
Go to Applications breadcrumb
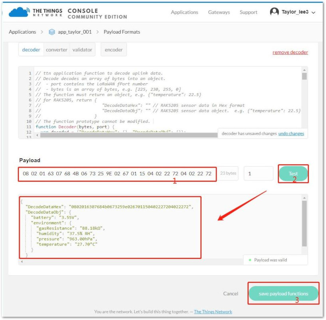tap(22, 32)
